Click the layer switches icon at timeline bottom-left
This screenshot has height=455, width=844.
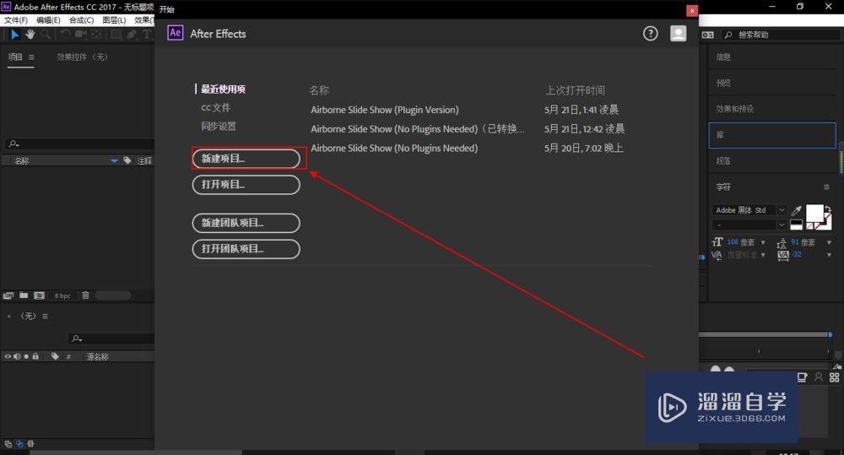[8, 444]
